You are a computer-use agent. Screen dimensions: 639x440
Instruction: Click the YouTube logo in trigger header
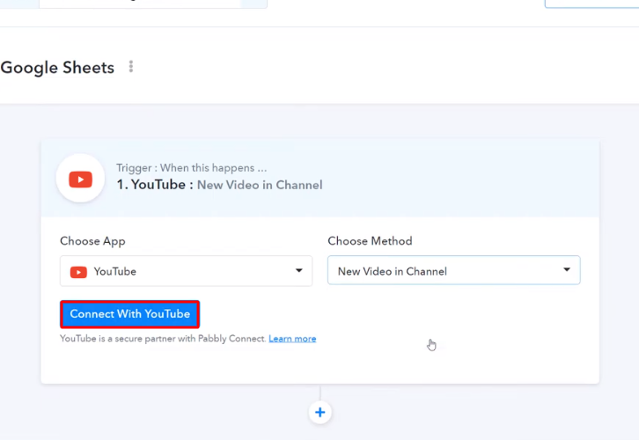(80, 179)
